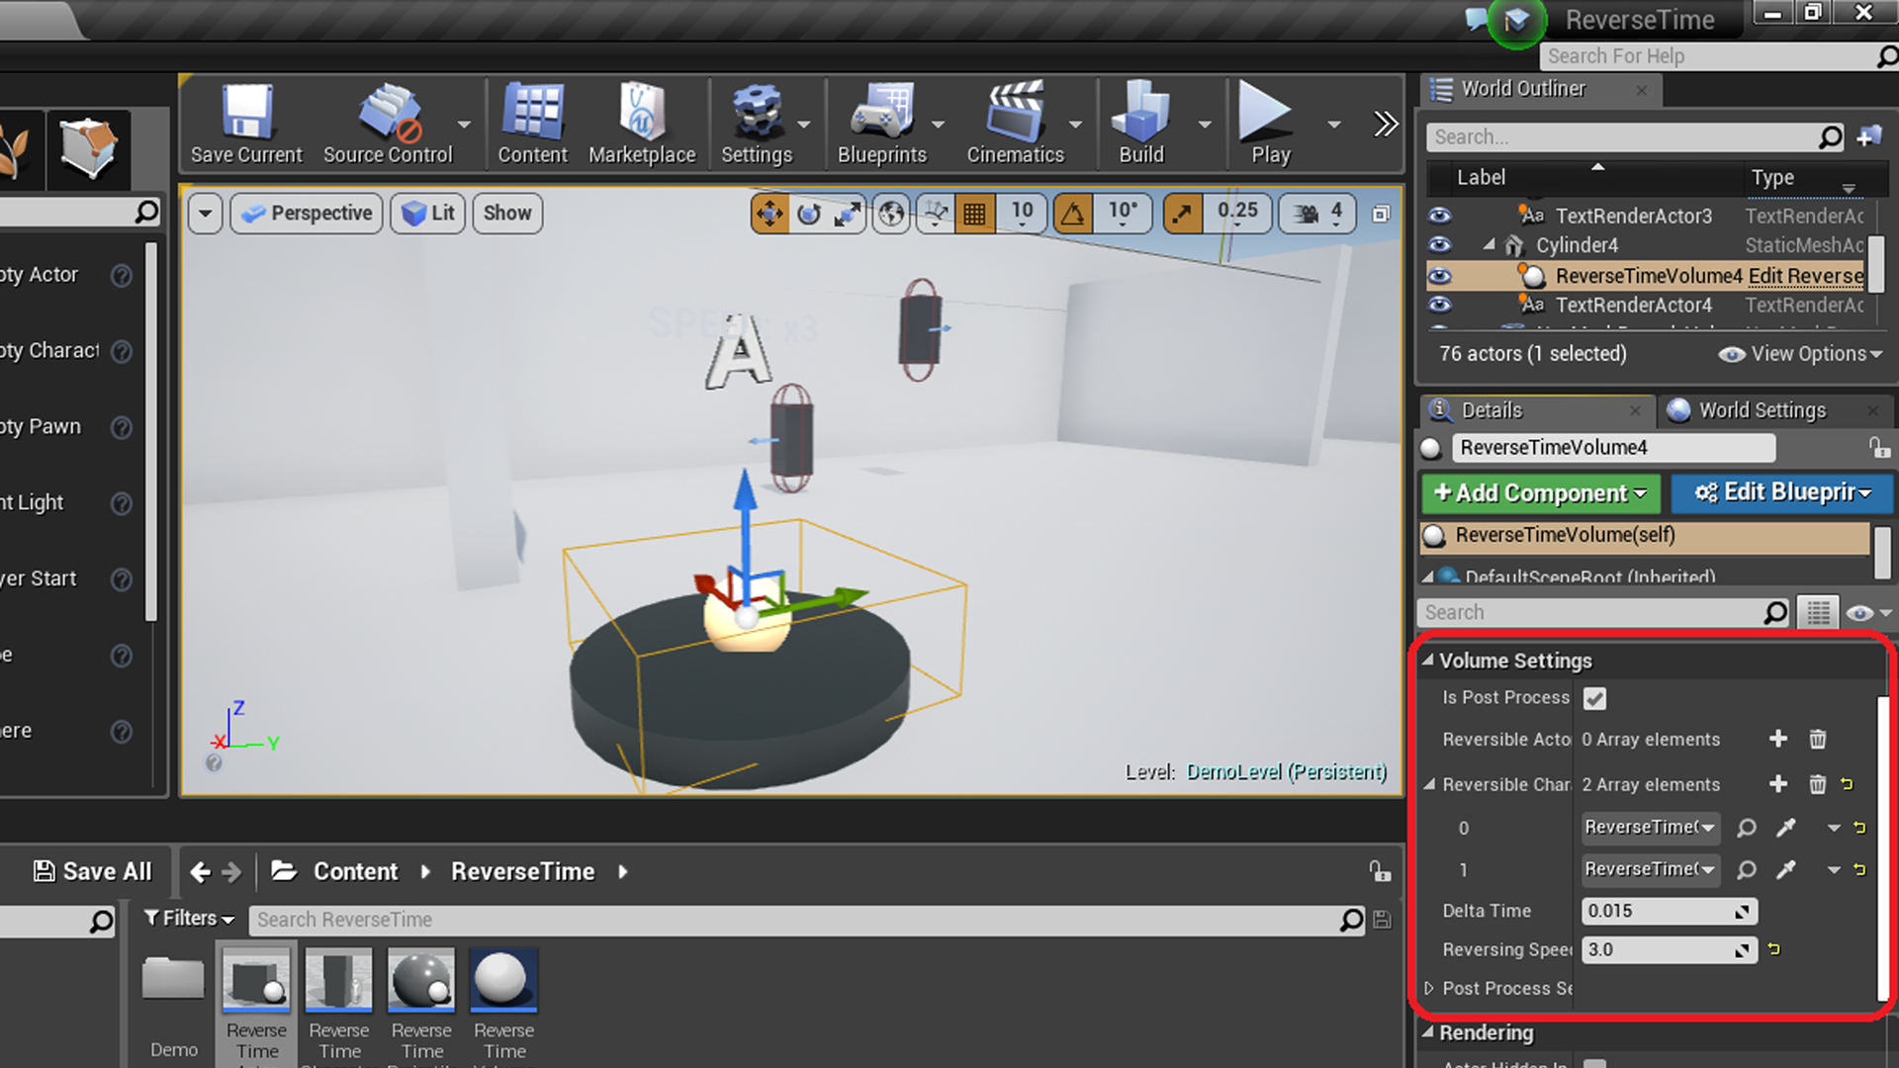Click the Details tab
The image size is (1899, 1068).
click(1491, 408)
